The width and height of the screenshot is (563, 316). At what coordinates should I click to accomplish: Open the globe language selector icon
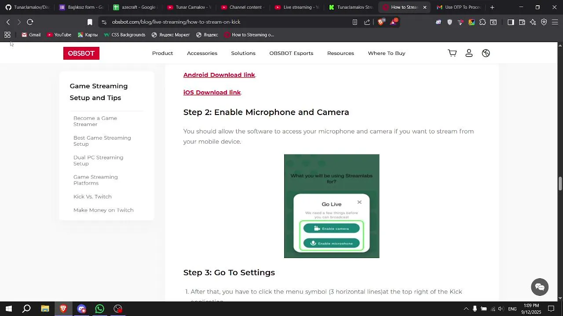(486, 53)
